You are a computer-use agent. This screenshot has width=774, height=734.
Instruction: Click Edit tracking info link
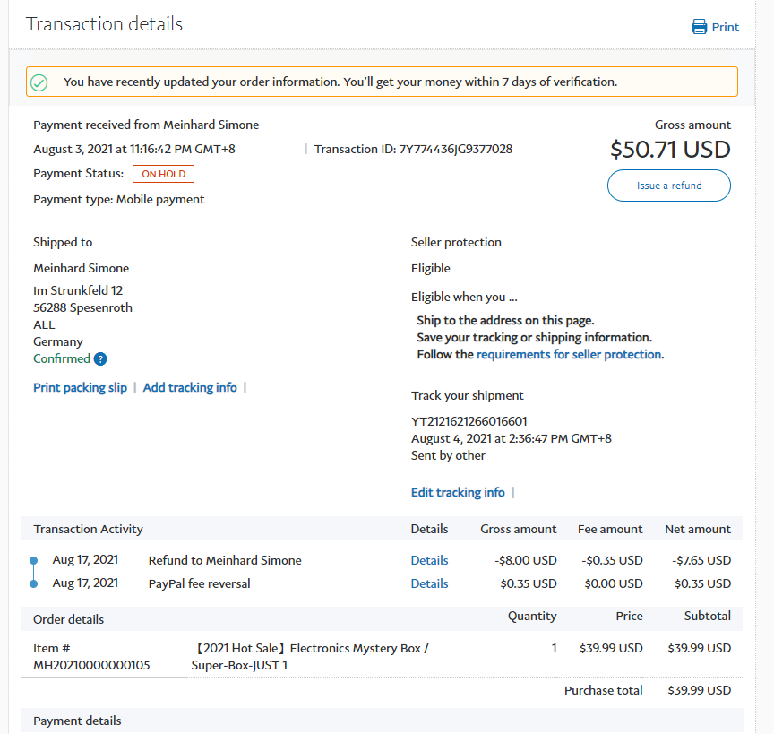coord(458,493)
